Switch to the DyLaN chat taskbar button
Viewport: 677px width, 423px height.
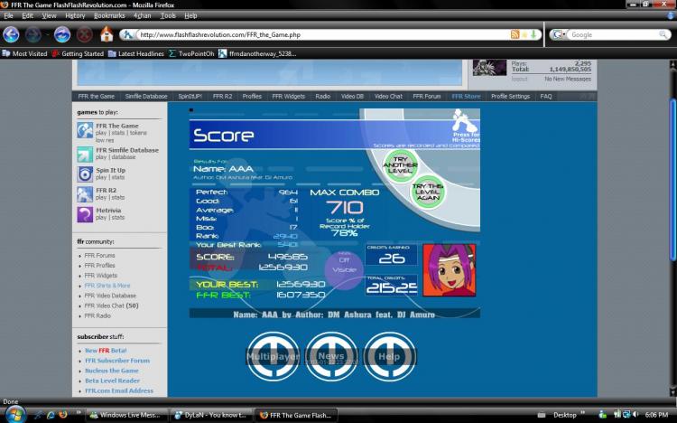pyautogui.click(x=210, y=415)
